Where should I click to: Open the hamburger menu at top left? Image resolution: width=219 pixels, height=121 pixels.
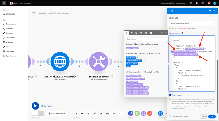pos(4,3)
